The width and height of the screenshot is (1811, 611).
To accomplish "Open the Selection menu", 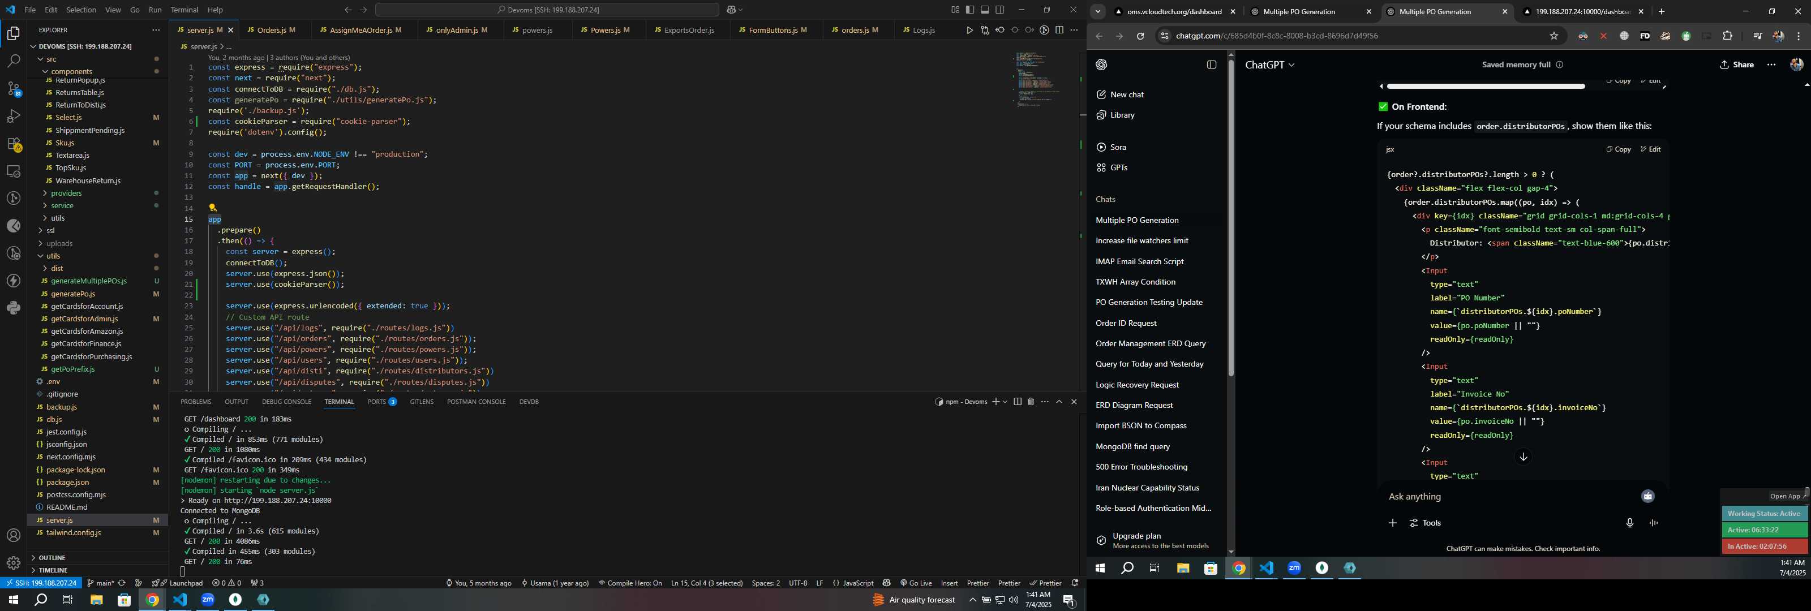I will (81, 10).
